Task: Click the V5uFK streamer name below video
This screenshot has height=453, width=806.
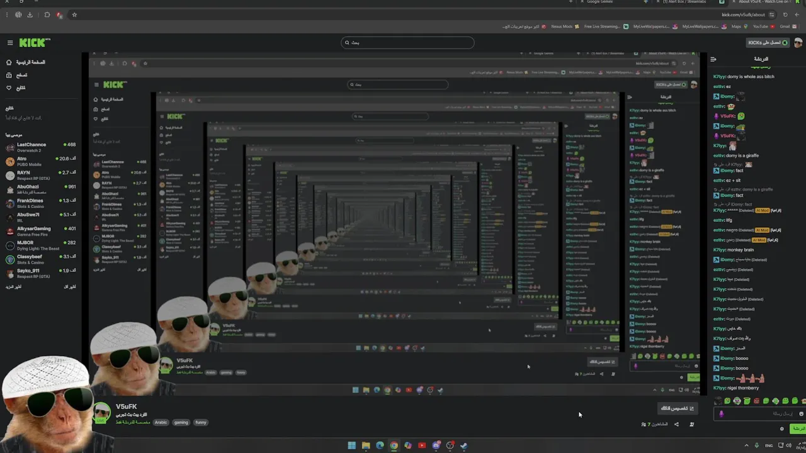Action: [x=126, y=406]
